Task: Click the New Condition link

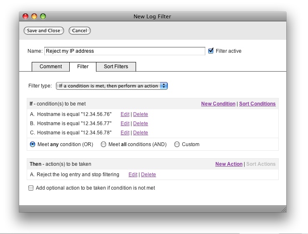Action: [218, 104]
